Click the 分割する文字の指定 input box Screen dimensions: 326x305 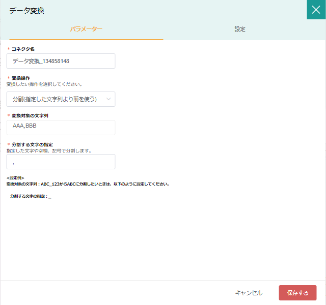tap(61, 162)
